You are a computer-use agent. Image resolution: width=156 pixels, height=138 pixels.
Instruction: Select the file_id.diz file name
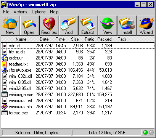(17, 52)
